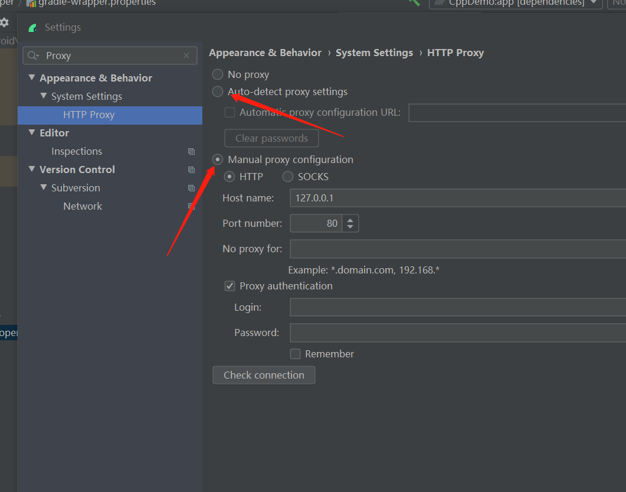Collapse the Appearance & Behavior tree node
Screen dimensions: 626x492
click(x=31, y=77)
